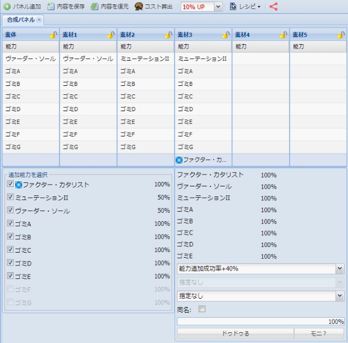Toggle the lock icon on 素材1 column

[x=111, y=35]
